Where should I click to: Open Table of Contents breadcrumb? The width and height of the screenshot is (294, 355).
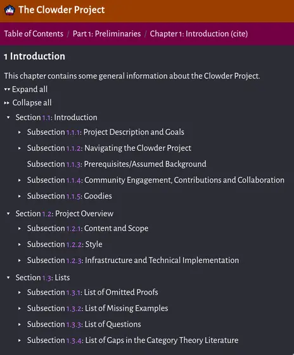click(x=34, y=34)
